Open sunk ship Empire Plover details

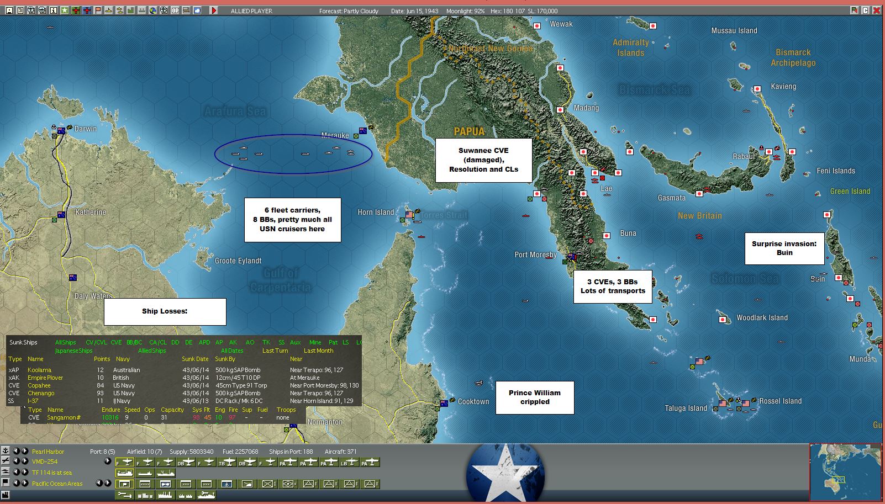pos(45,378)
